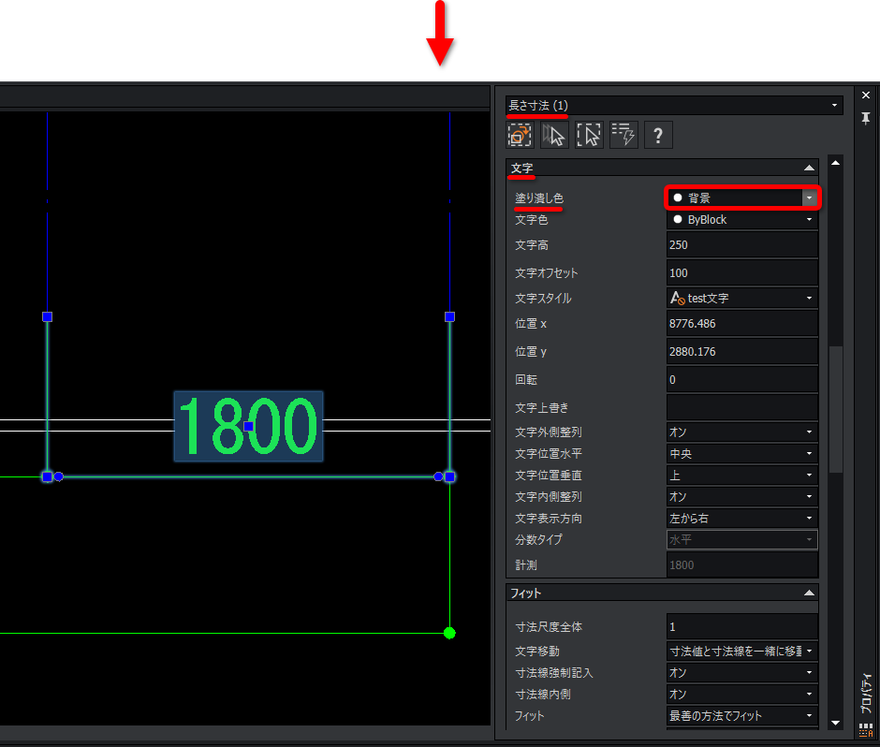The width and height of the screenshot is (880, 747).
Task: Toggle the 文字内側整列 オン setting
Action: [x=741, y=497]
